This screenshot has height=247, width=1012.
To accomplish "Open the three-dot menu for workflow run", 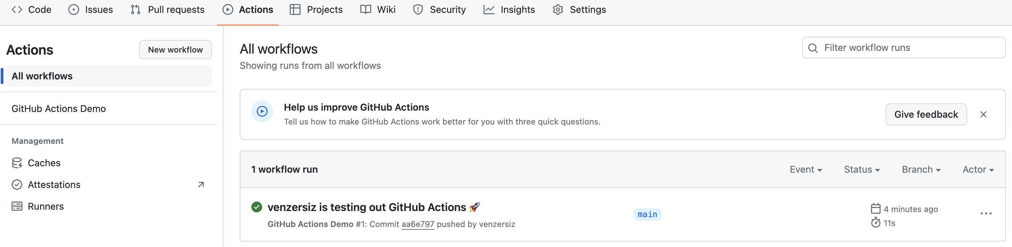I will coord(986,214).
